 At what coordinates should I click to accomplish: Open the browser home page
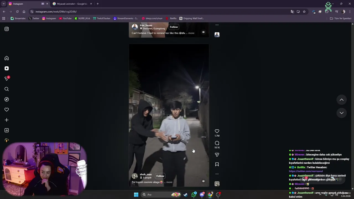(x=24, y=12)
